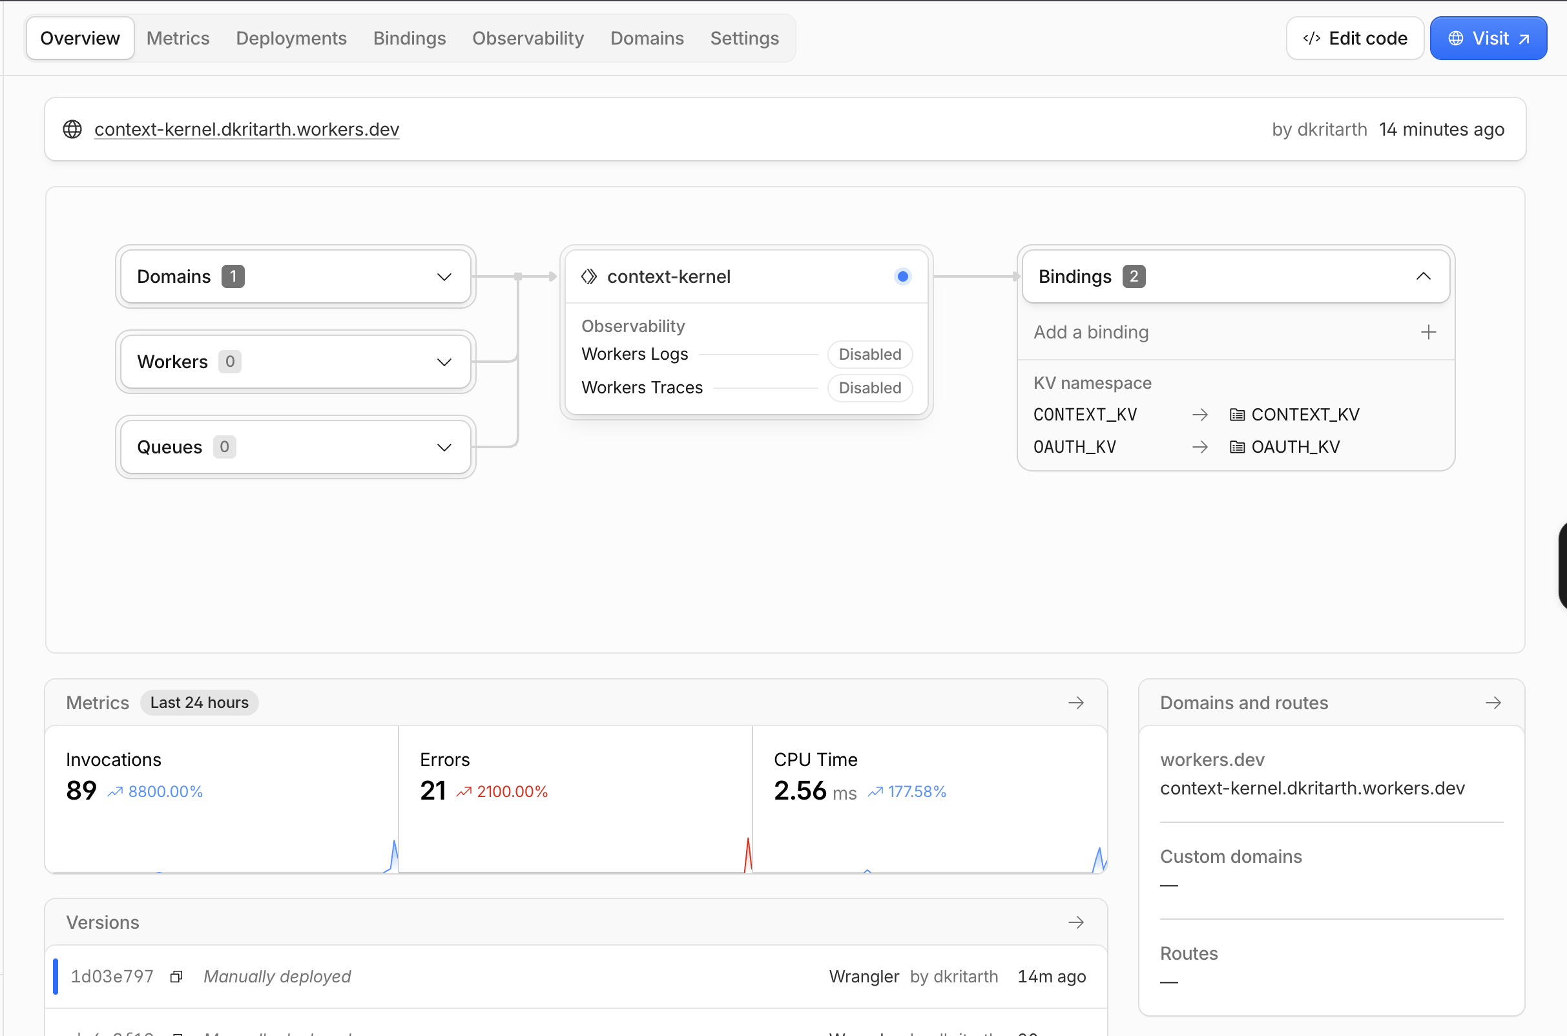Click the CPU Time metric card
The width and height of the screenshot is (1567, 1036).
pos(929,800)
